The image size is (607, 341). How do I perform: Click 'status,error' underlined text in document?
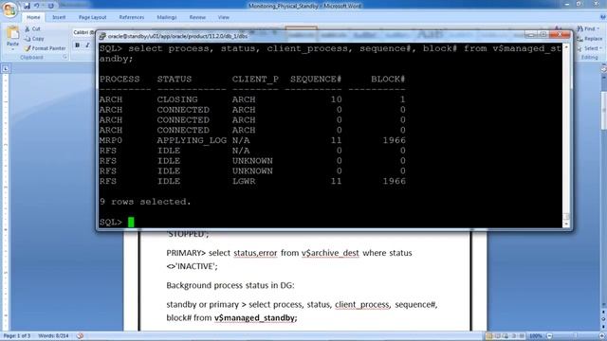coord(255,253)
